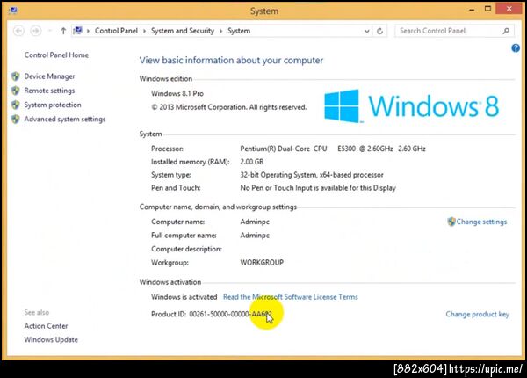527x378 pixels.
Task: Click shield icon beside System protection
Action: tap(16, 105)
